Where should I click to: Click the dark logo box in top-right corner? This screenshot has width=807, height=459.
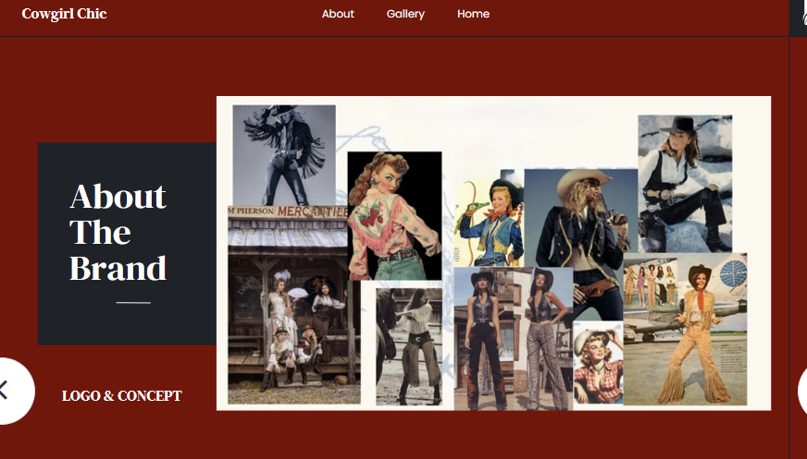coord(798,18)
